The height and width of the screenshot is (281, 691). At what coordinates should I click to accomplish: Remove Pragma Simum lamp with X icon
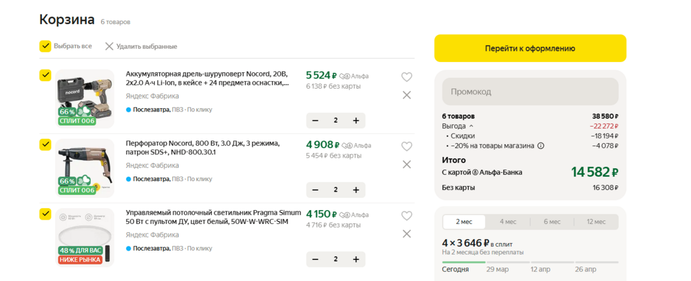pos(406,234)
